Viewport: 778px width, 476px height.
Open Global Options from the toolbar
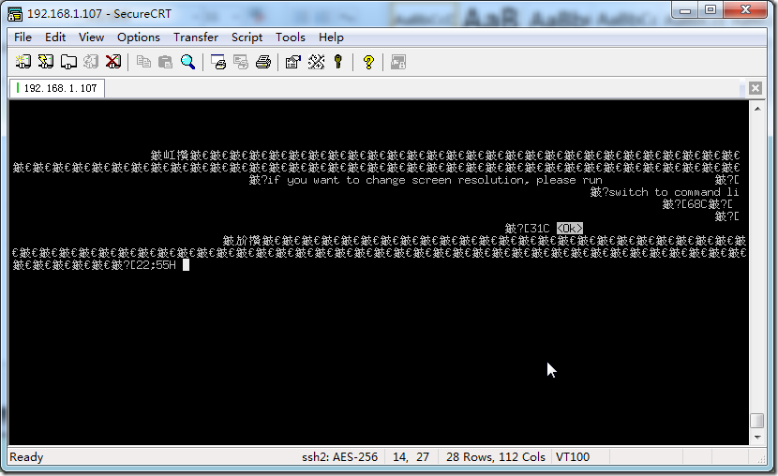(x=316, y=62)
